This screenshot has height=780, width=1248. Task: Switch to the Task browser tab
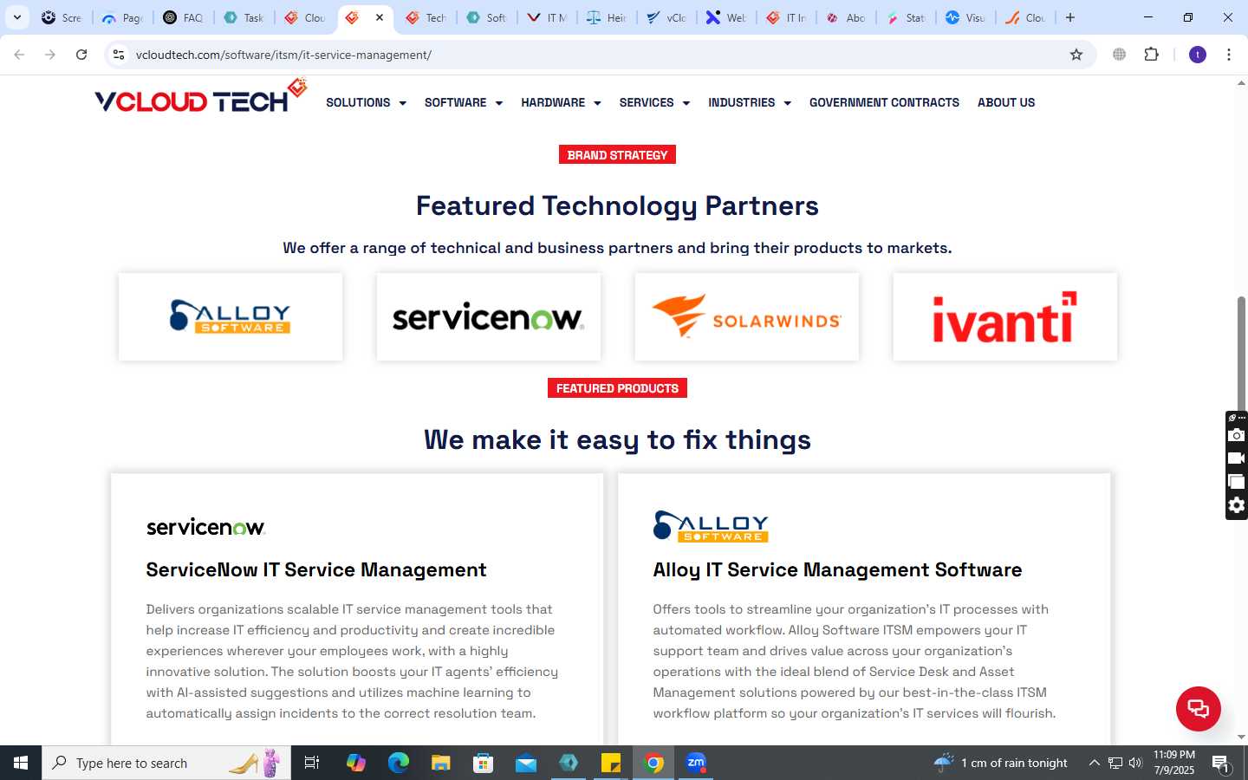244,17
